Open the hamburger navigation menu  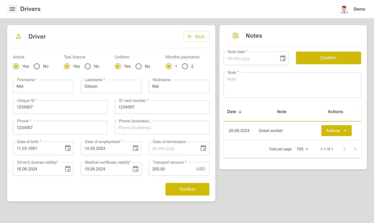tap(12, 9)
